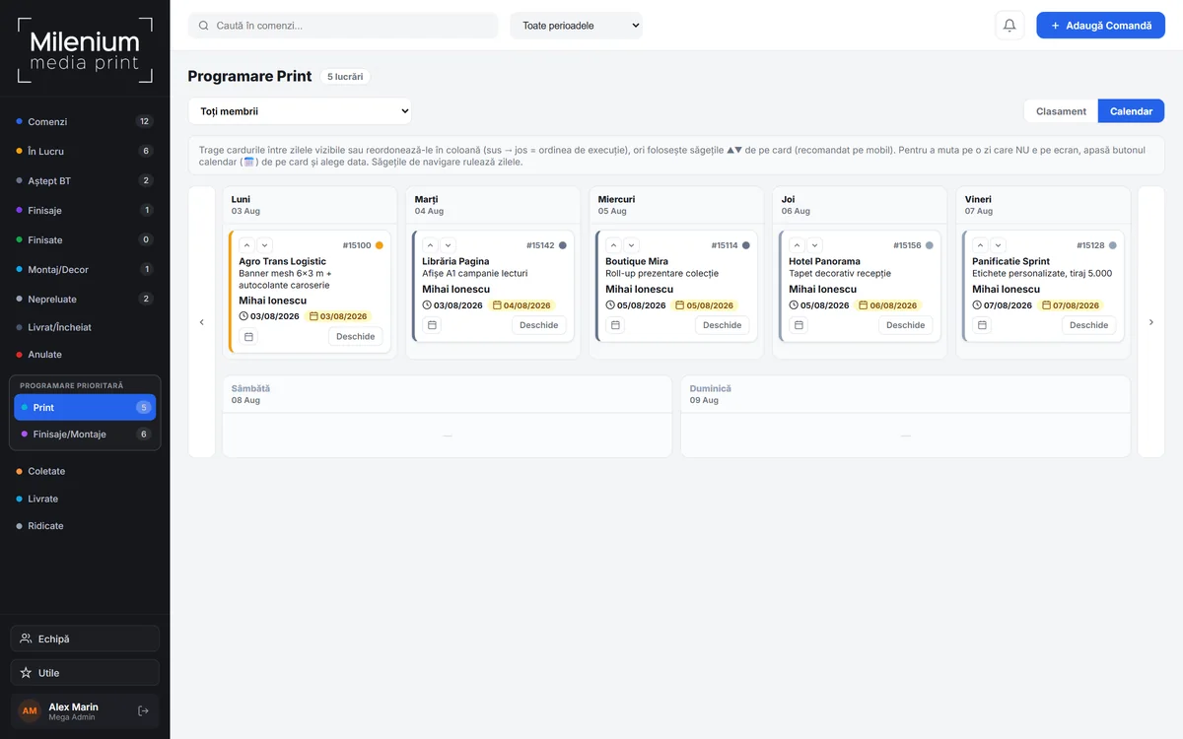Select Aștept BT in the sidebar
Image resolution: width=1183 pixels, height=739 pixels.
(x=85, y=181)
